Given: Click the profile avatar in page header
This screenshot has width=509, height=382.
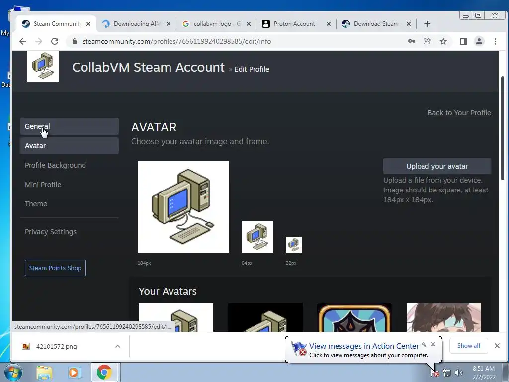Looking at the screenshot, I should pos(43,66).
